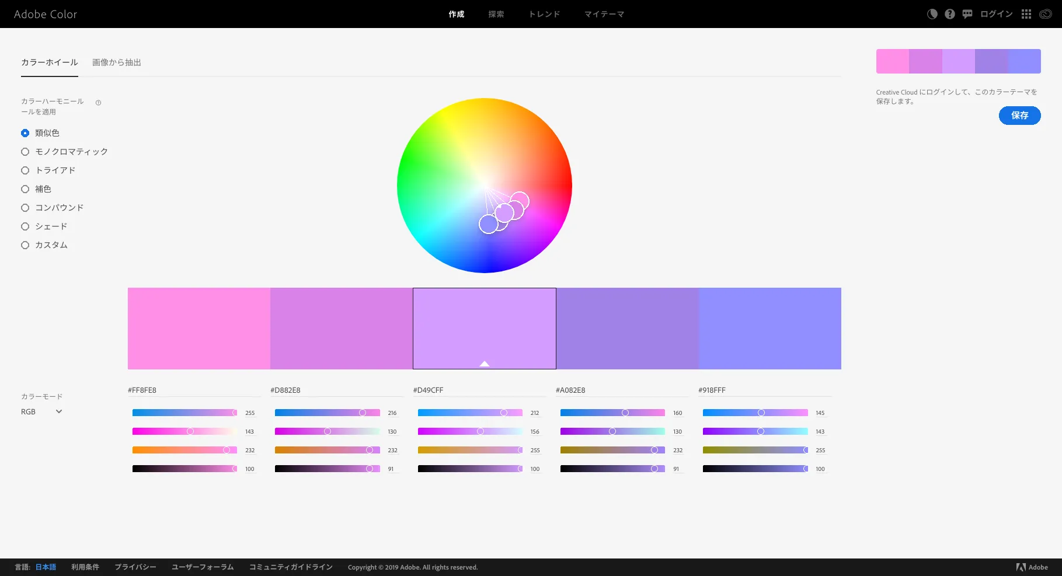This screenshot has width=1062, height=576.
Task: Select the large #D49CFF base swatch
Action: coord(485,329)
